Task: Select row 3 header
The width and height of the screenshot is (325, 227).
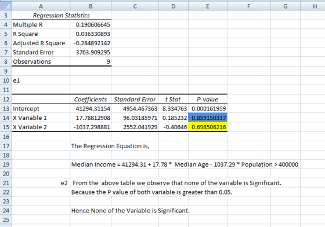Action: tap(6, 15)
